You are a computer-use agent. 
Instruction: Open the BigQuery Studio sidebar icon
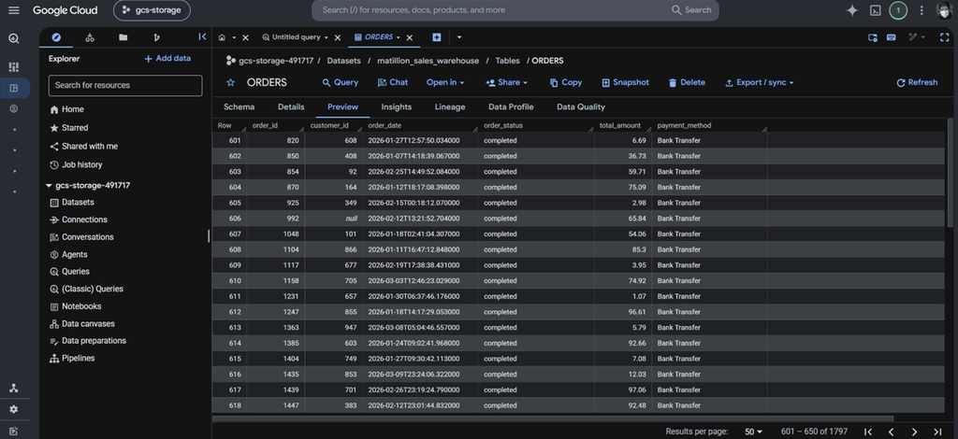pos(14,88)
